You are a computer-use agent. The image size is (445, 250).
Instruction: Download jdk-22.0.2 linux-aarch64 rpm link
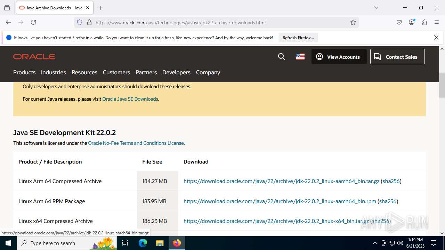click(x=280, y=201)
